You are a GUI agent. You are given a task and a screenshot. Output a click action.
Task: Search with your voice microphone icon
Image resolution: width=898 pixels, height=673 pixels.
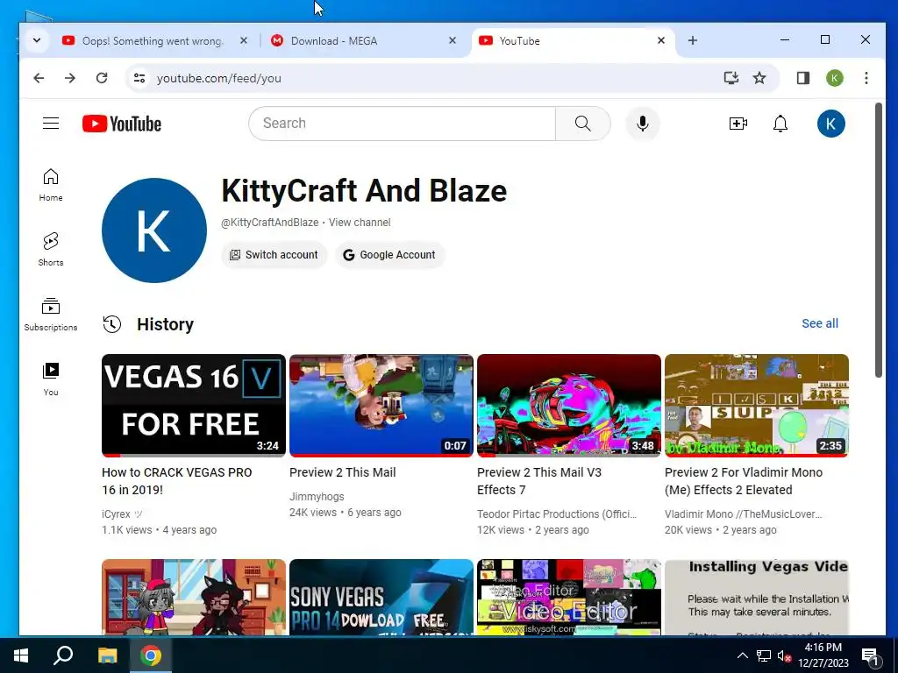(x=643, y=123)
